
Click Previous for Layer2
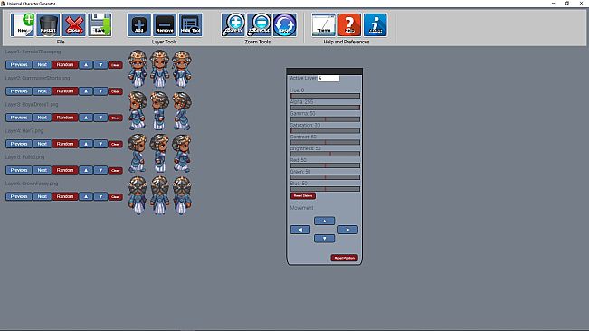[x=19, y=91]
